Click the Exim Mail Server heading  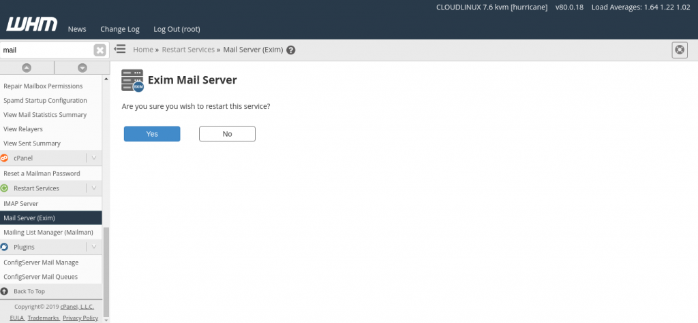(x=192, y=80)
